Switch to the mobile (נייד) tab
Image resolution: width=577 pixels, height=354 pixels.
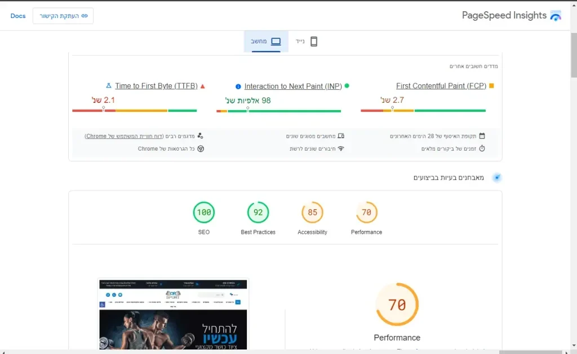coord(306,41)
